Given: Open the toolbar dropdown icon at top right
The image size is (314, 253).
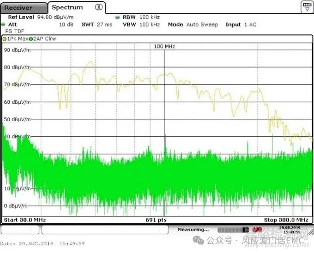Looking at the screenshot, I should [x=307, y=6].
